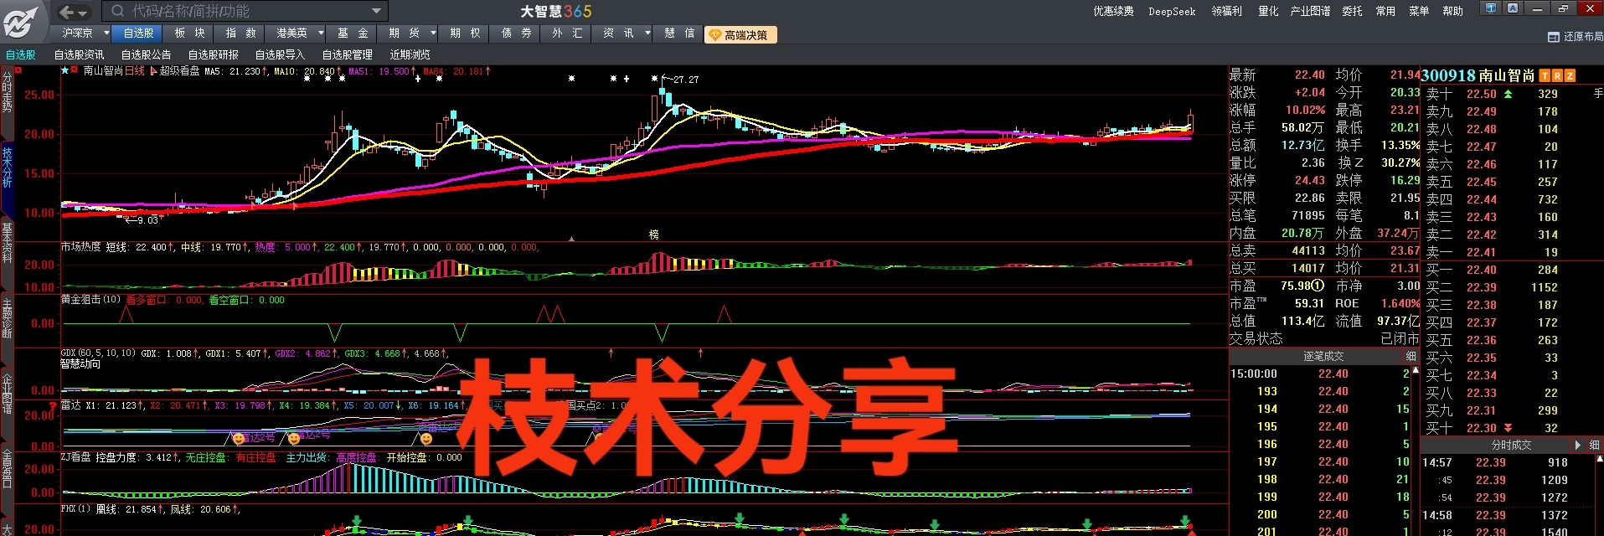
Task: Expand the 沪深京 dropdown arrow
Action: 106,33
